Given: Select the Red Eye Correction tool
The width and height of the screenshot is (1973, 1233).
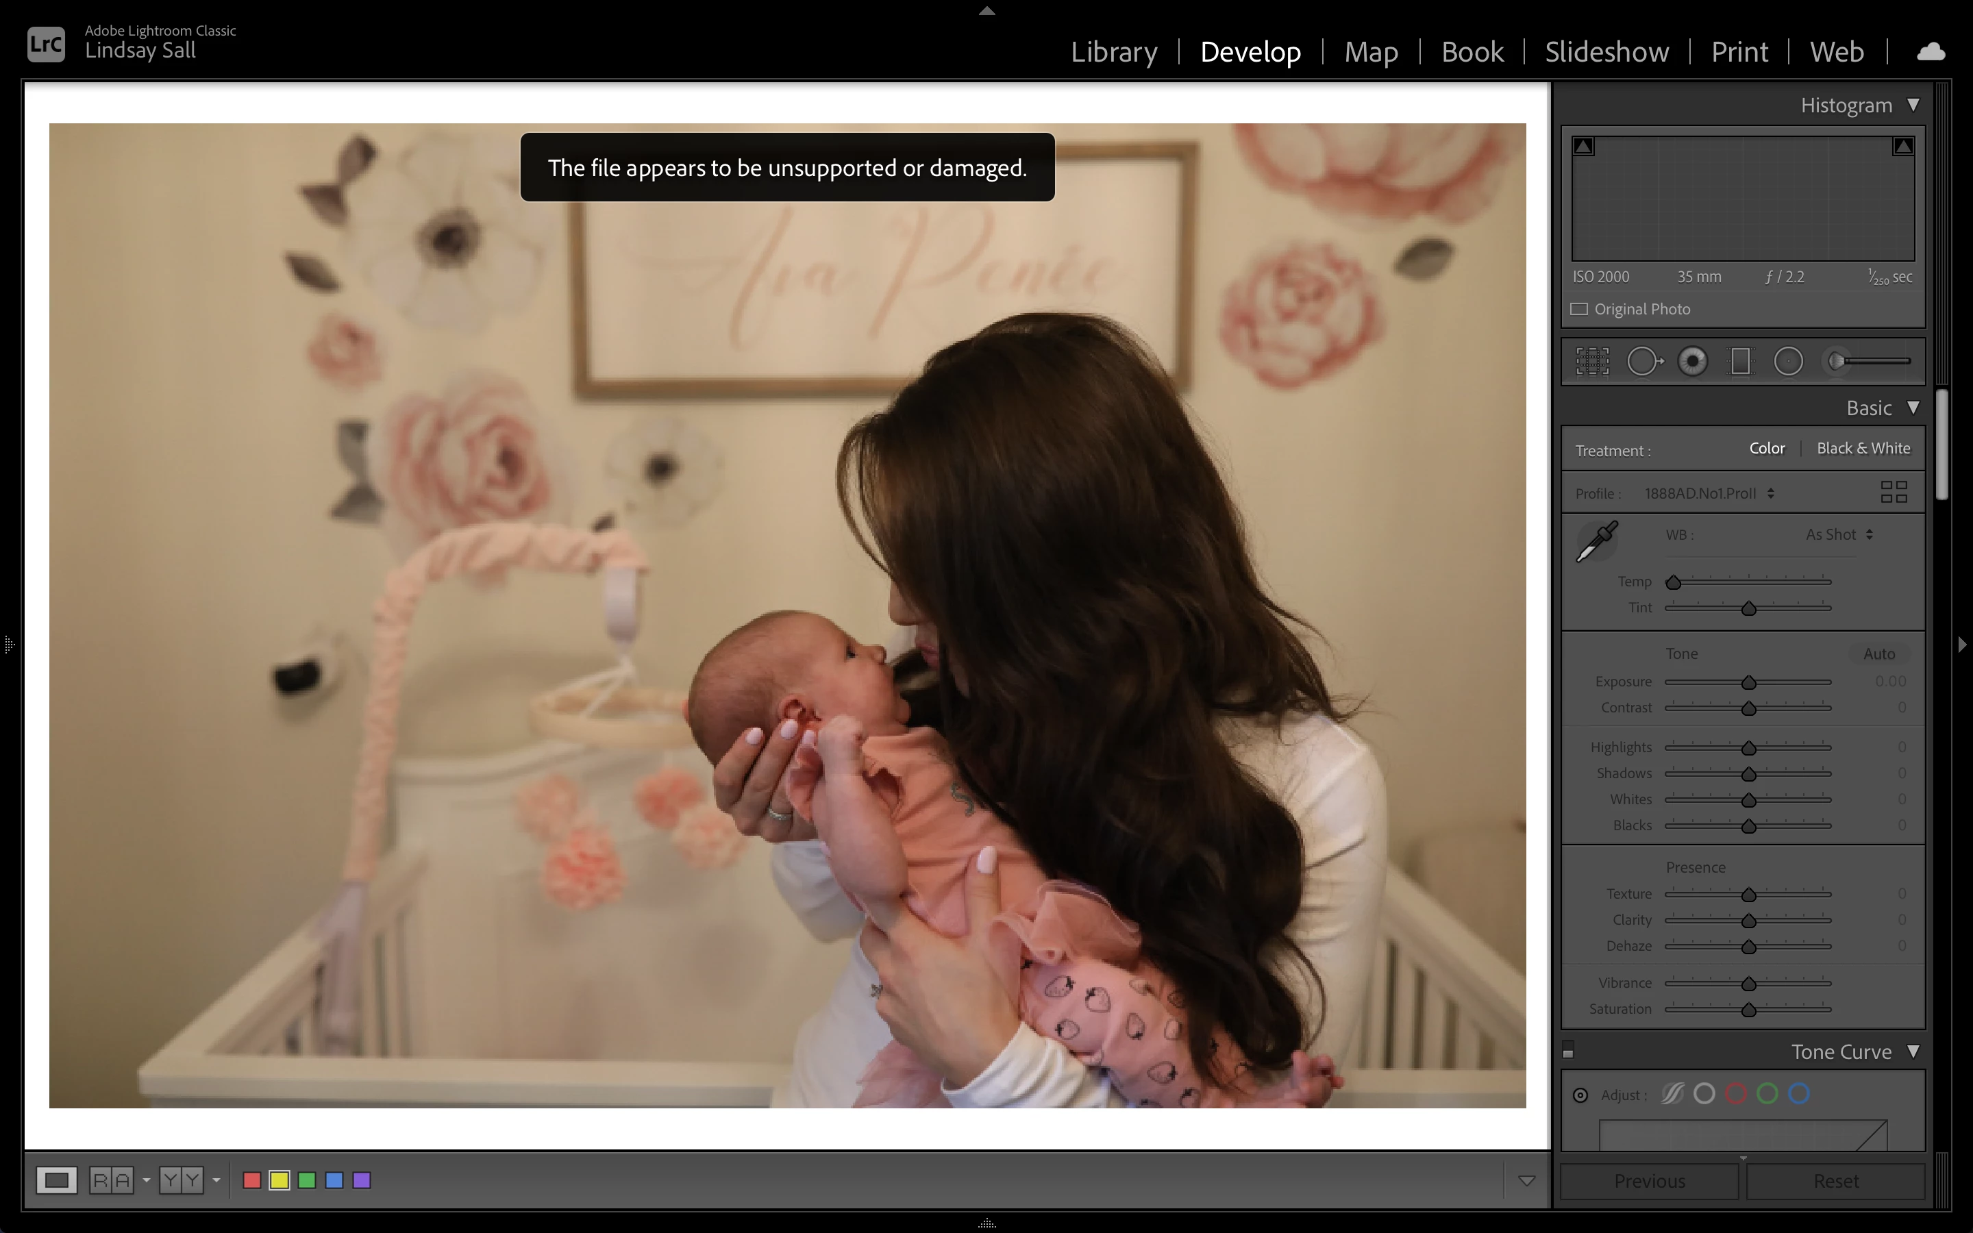Looking at the screenshot, I should tap(1693, 361).
